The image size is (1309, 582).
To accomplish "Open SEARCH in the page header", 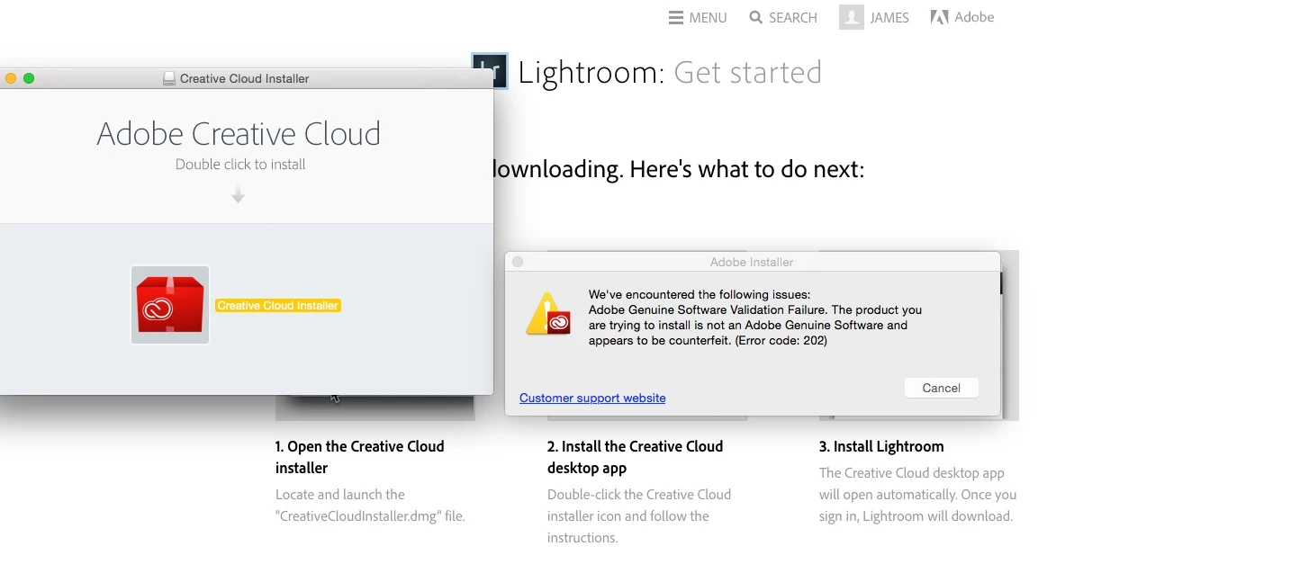I will pyautogui.click(x=793, y=17).
